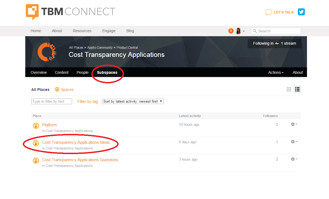The width and height of the screenshot is (329, 199).
Task: Open the About tab in the space bar
Action: click(x=298, y=72)
